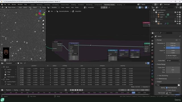Open the World properties tab
The image size is (182, 102).
point(152,53)
